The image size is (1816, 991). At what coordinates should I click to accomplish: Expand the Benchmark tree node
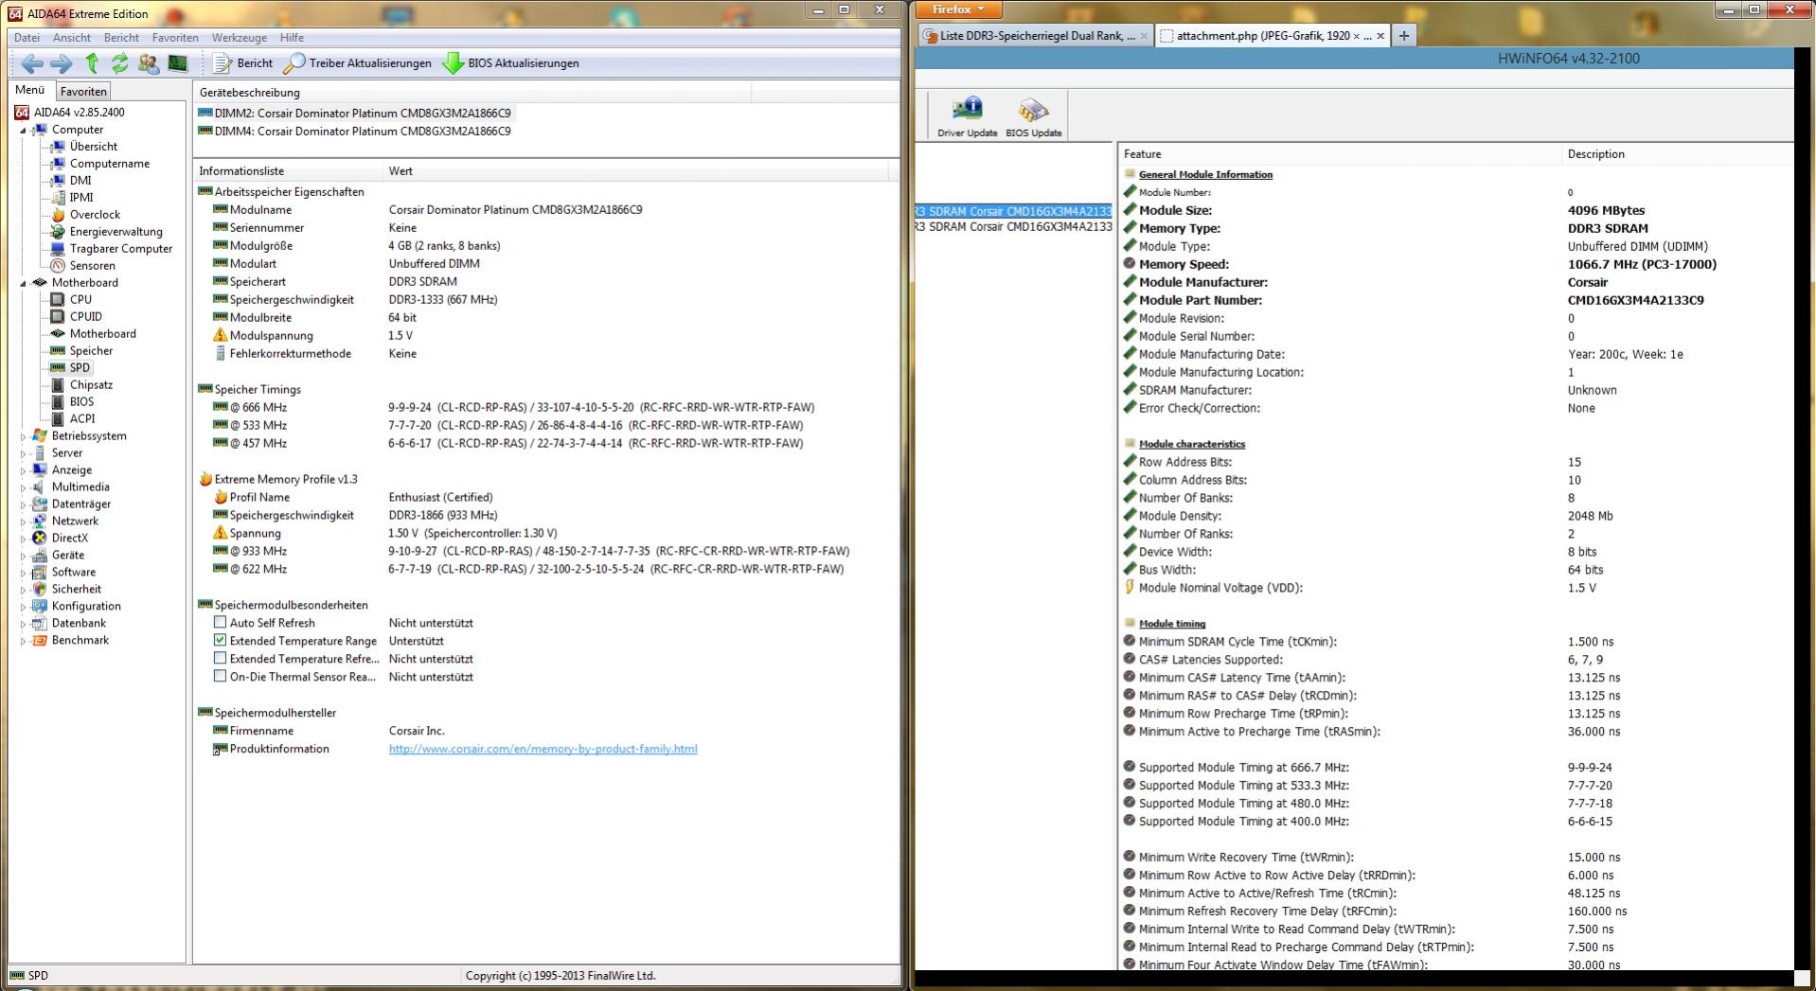click(x=24, y=641)
